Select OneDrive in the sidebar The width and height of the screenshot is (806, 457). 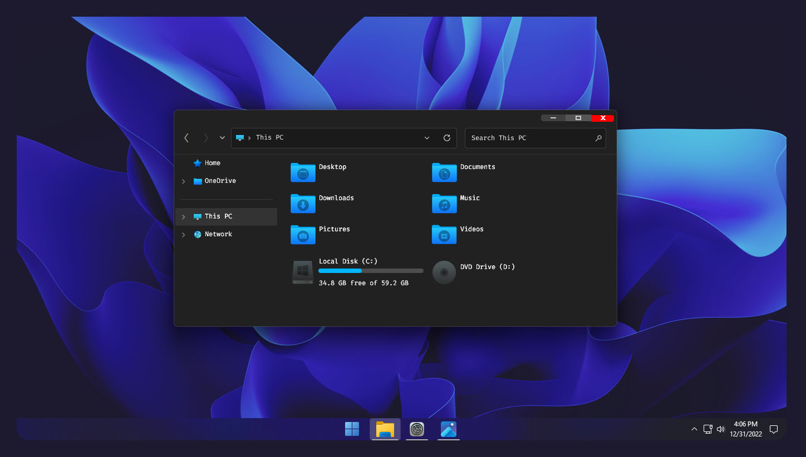[x=220, y=181]
